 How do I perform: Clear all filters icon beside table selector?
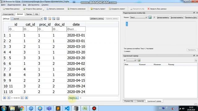(49, 18)
